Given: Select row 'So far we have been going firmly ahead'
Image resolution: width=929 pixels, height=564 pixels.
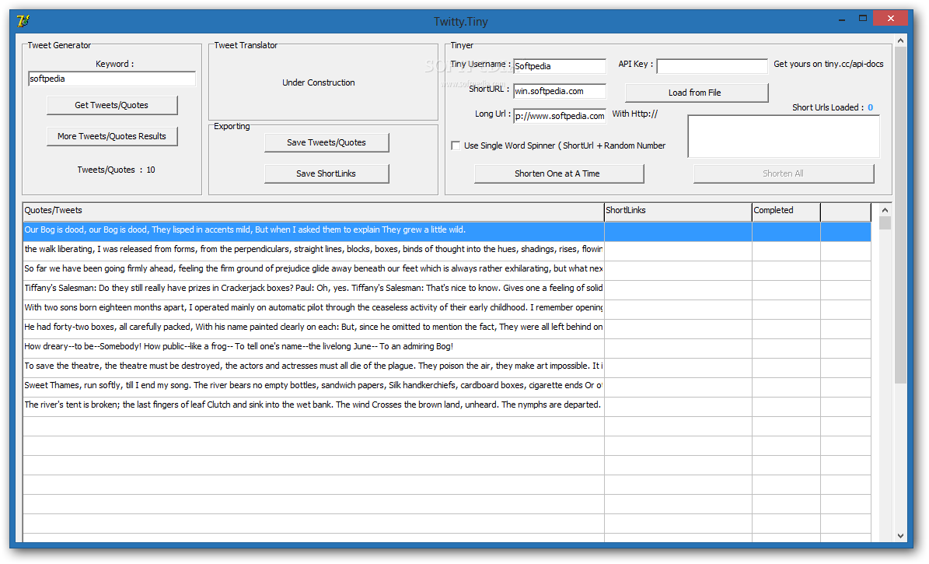Looking at the screenshot, I should [x=447, y=269].
